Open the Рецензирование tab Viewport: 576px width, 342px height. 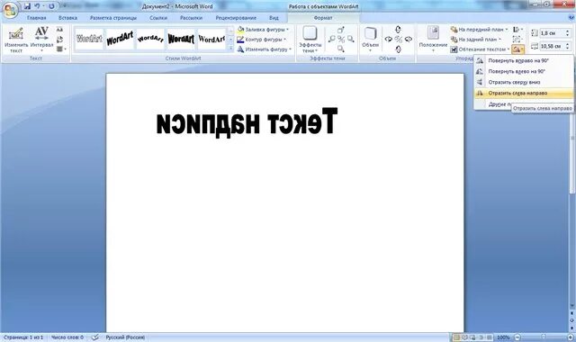236,18
